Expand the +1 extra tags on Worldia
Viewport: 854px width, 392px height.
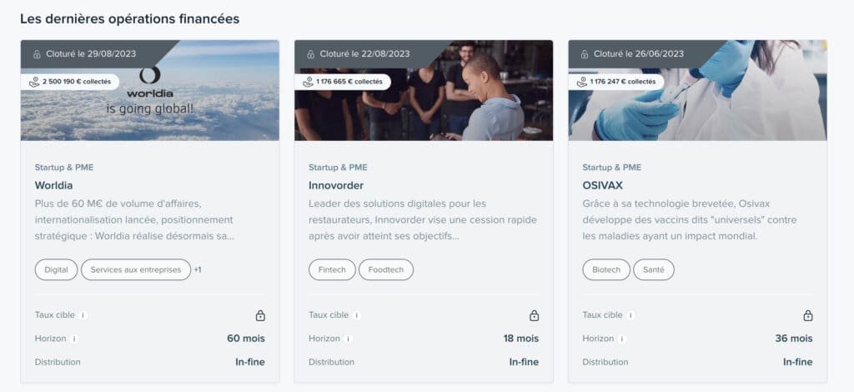coord(198,269)
